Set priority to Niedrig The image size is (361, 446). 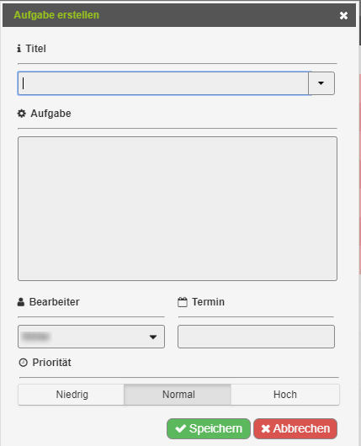[x=72, y=395]
